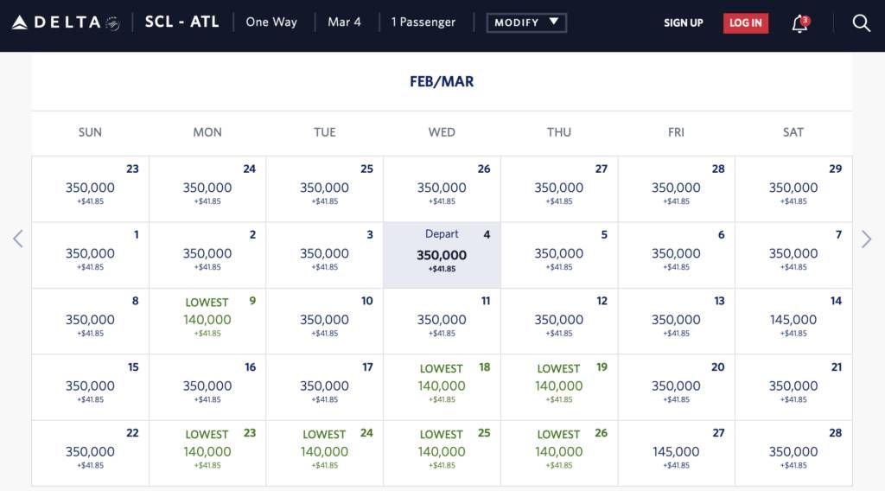Select lowest fare on March 18
The width and height of the screenshot is (885, 491).
[442, 387]
